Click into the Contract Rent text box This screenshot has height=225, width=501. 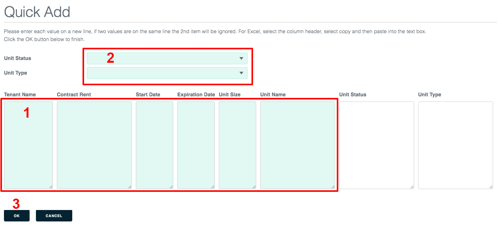[x=94, y=145]
